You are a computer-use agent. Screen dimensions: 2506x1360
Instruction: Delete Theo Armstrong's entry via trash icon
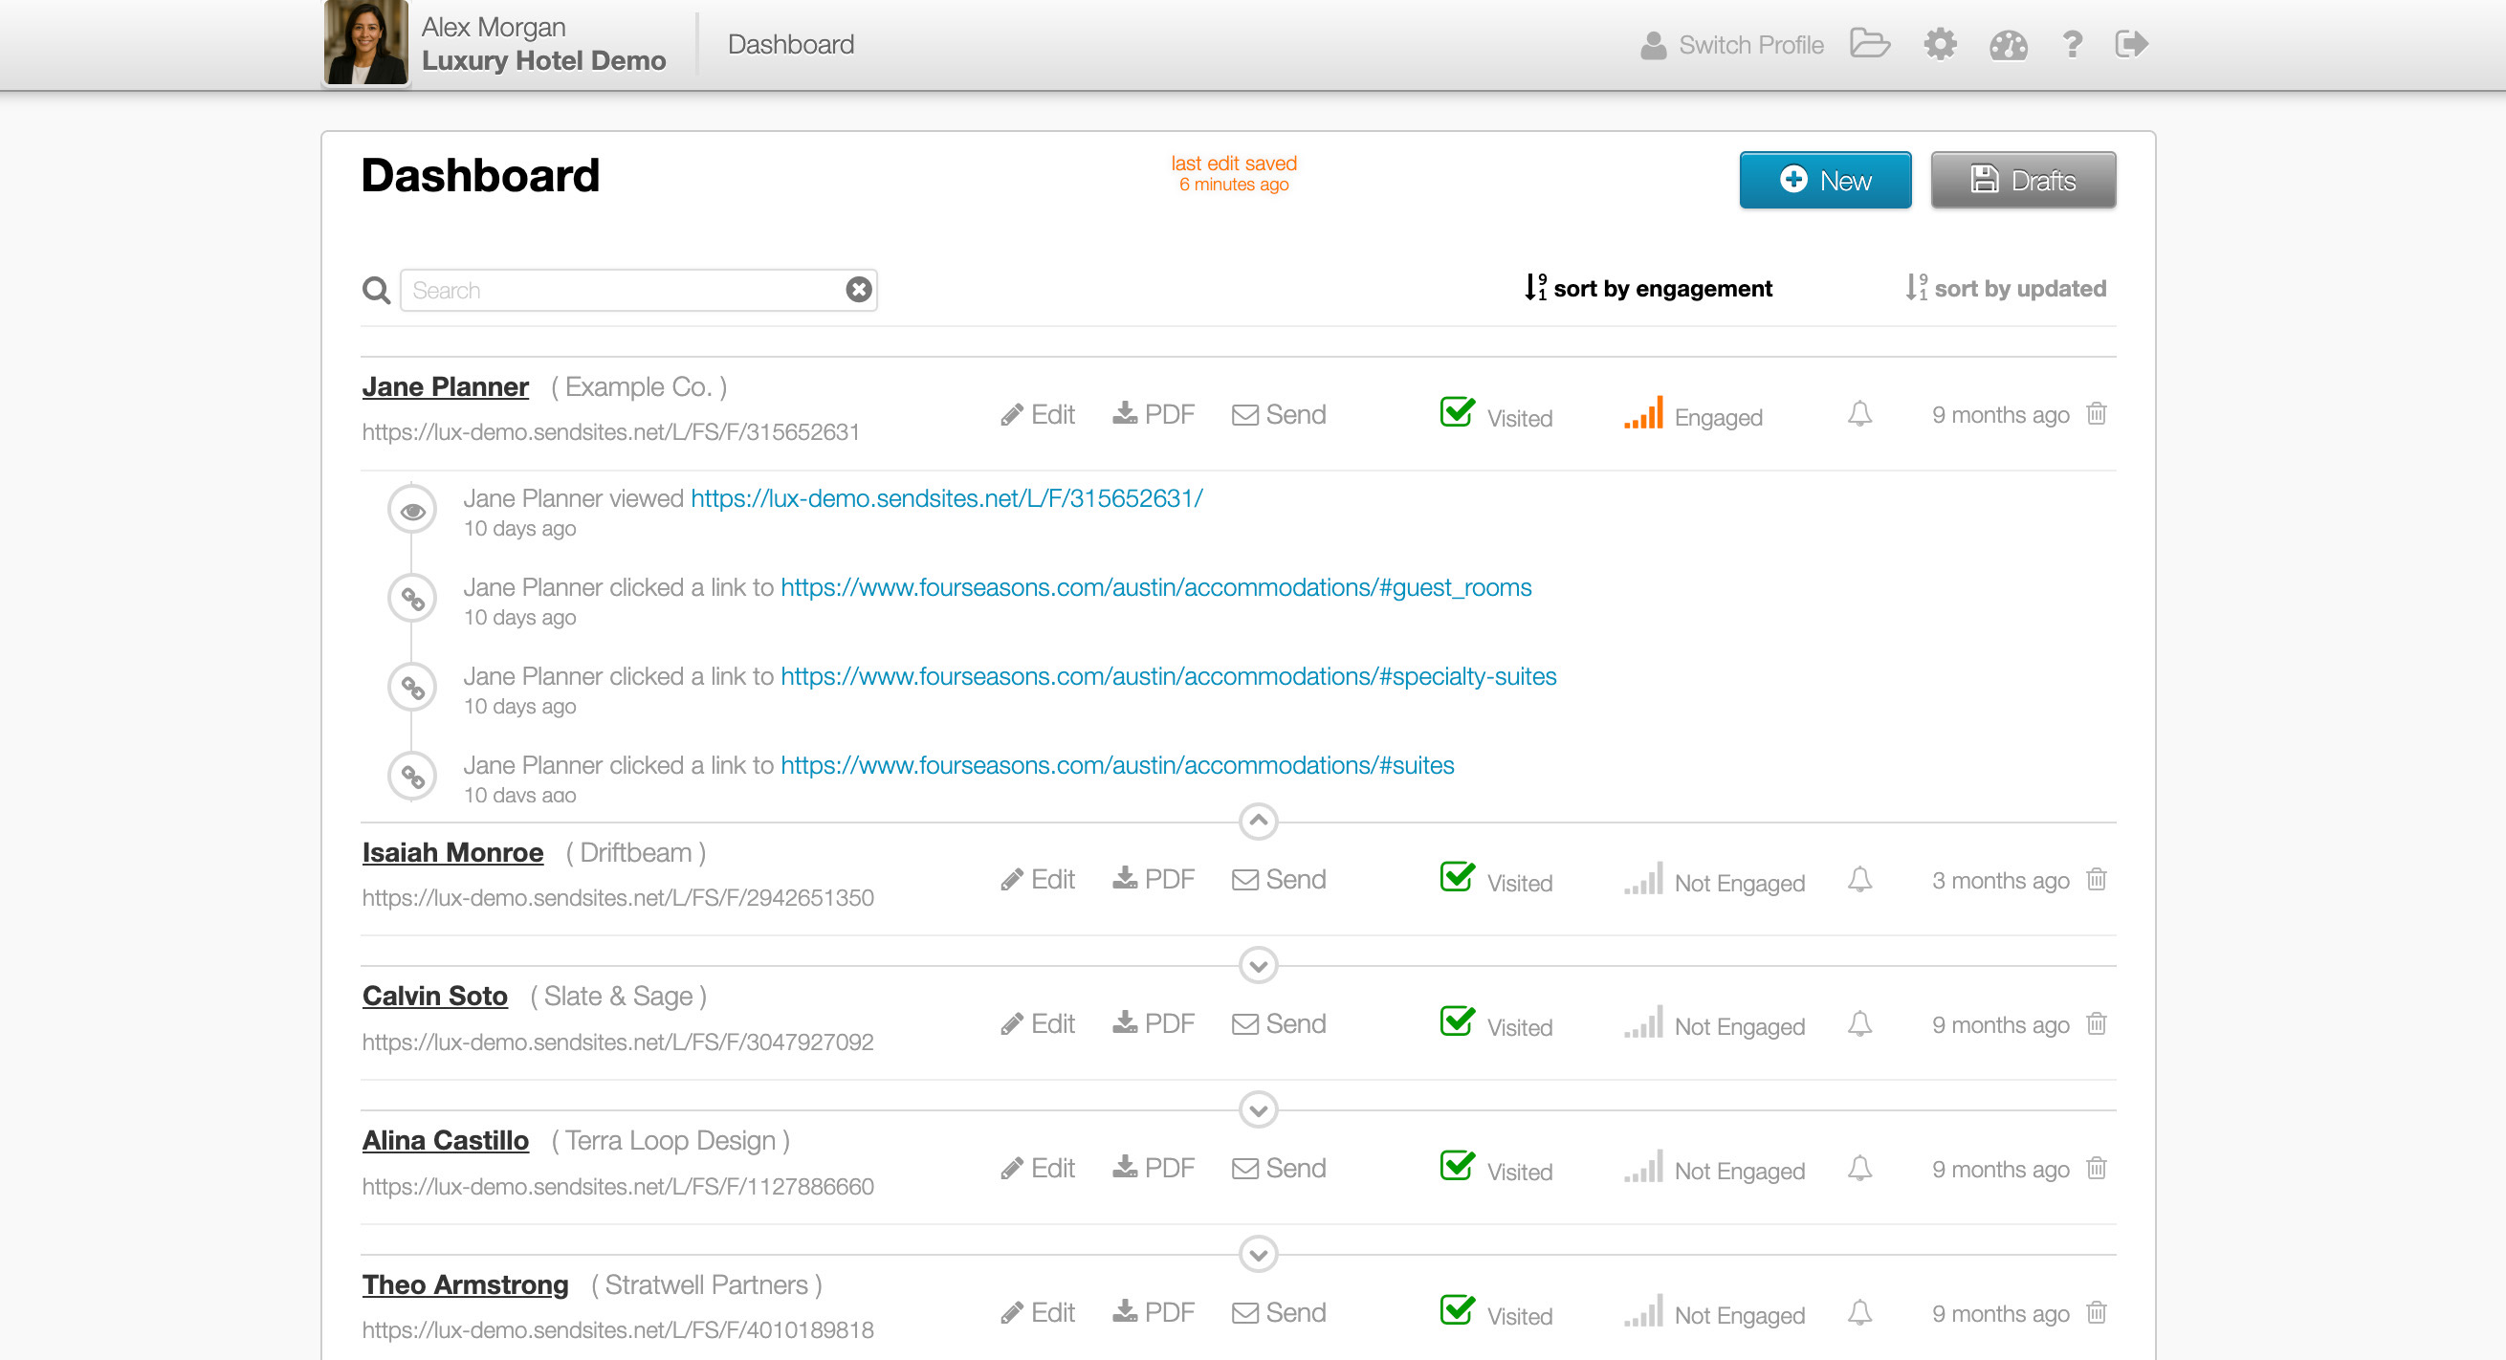click(2097, 1311)
